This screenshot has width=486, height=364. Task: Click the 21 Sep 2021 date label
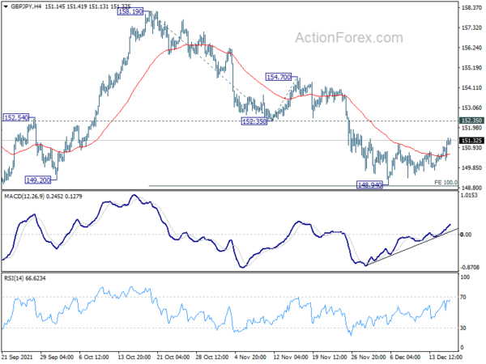[x=17, y=357]
